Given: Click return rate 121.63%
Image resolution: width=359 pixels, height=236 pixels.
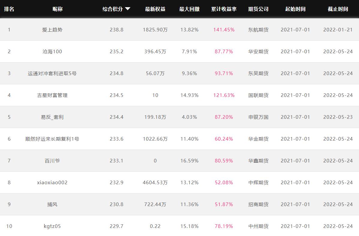Looking at the screenshot, I should pos(224,95).
